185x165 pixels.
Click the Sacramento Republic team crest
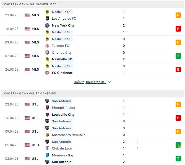pos(47,135)
